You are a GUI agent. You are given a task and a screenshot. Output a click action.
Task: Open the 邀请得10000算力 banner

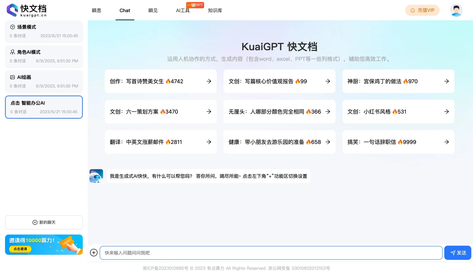pos(44,245)
